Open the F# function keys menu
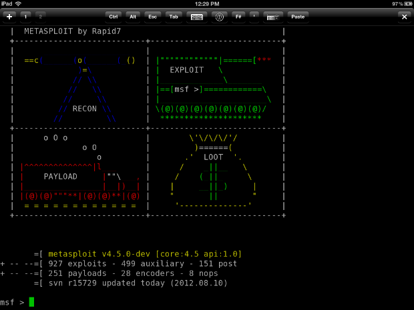This screenshot has height=310, width=414. click(x=238, y=16)
